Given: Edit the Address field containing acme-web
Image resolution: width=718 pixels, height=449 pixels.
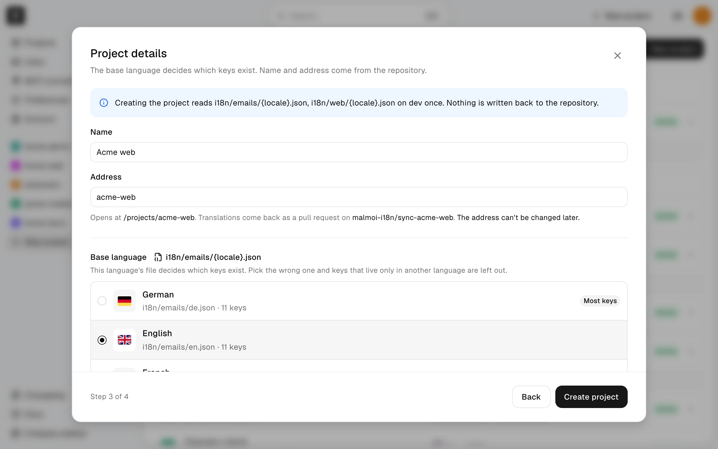Looking at the screenshot, I should [359, 197].
